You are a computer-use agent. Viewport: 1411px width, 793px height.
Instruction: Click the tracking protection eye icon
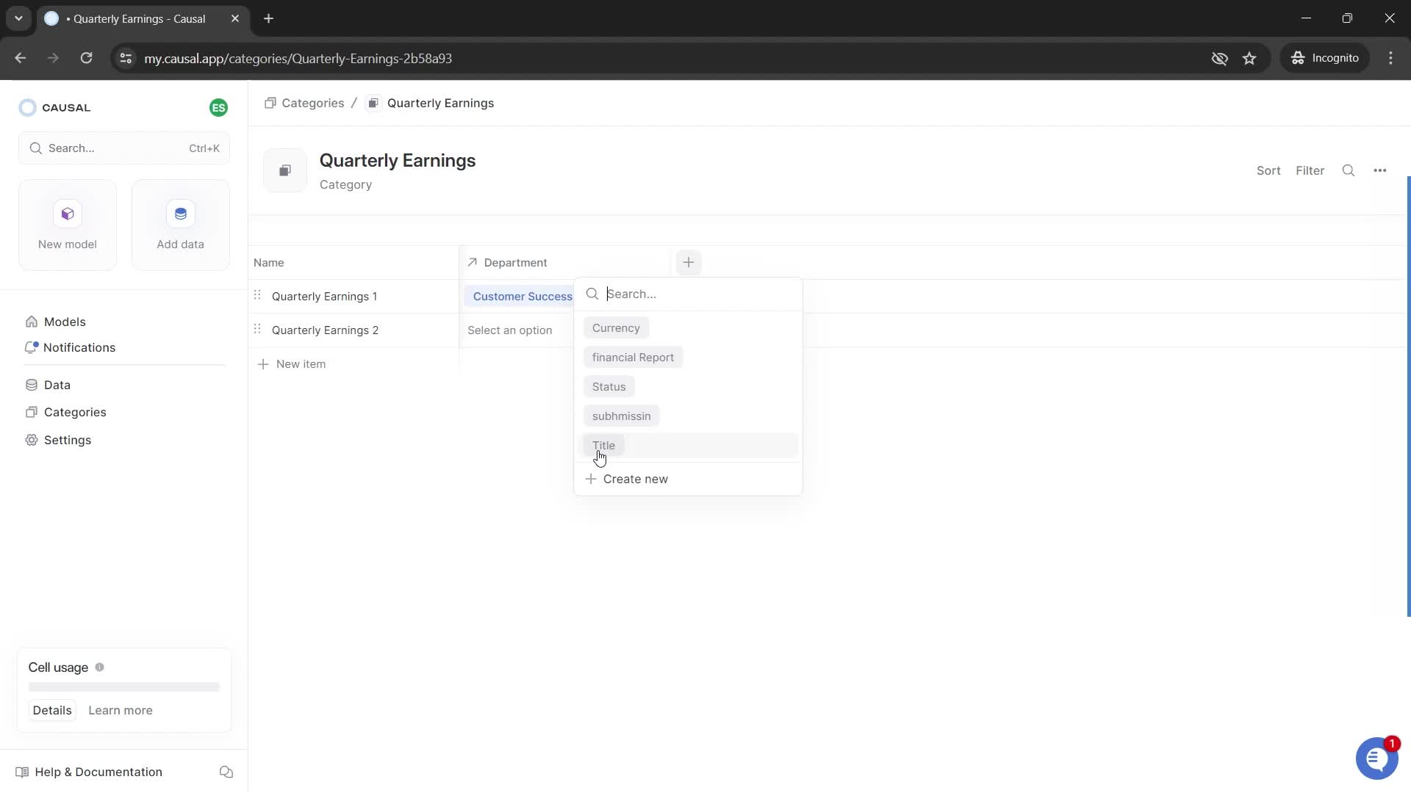click(1219, 58)
